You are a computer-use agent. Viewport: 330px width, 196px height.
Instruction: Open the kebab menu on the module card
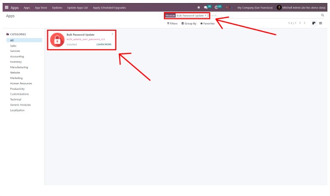click(112, 34)
